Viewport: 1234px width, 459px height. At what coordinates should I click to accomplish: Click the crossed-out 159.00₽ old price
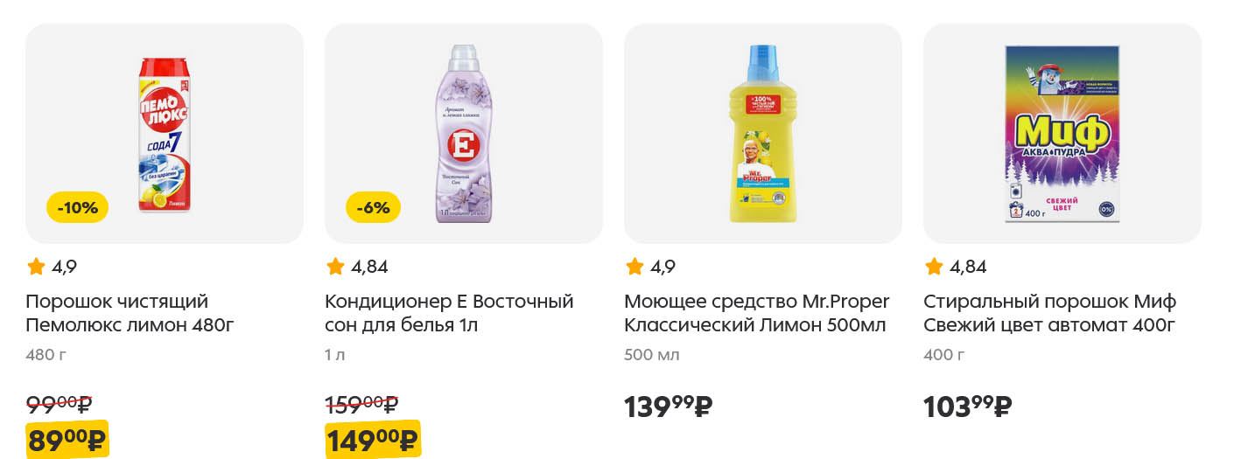click(x=361, y=404)
